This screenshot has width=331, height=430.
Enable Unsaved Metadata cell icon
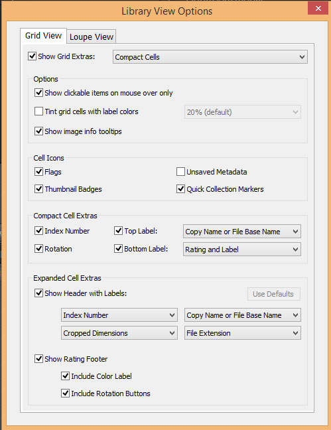pyautogui.click(x=180, y=172)
